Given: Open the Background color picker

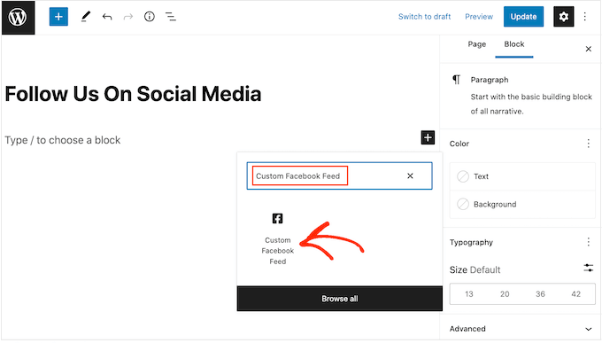Looking at the screenshot, I should 522,204.
